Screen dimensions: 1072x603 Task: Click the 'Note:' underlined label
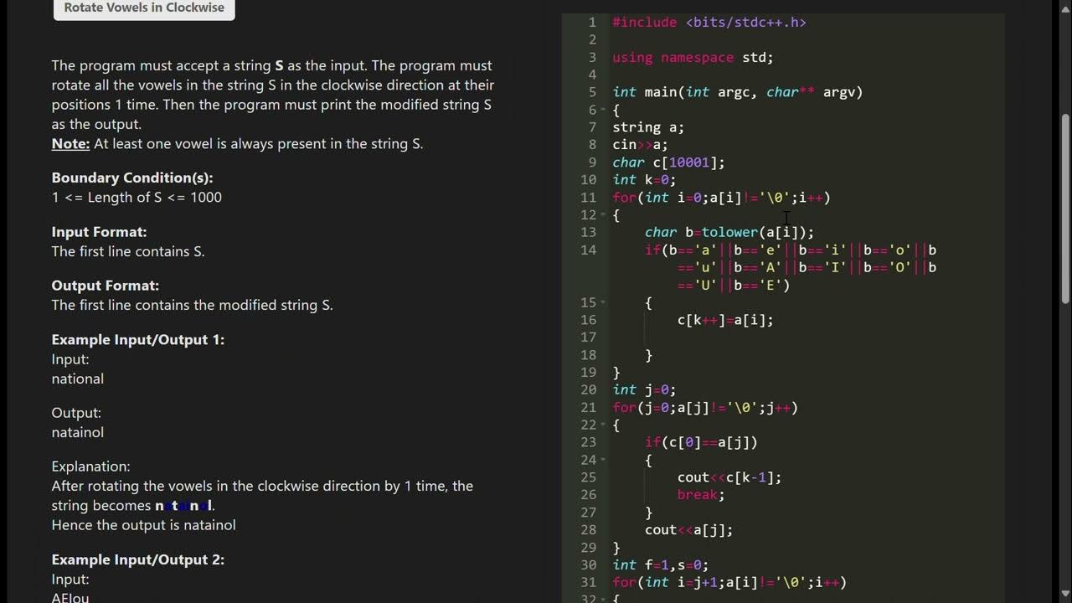(70, 143)
